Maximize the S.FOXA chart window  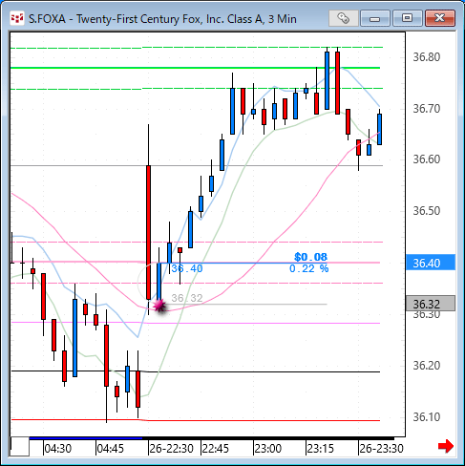407,18
